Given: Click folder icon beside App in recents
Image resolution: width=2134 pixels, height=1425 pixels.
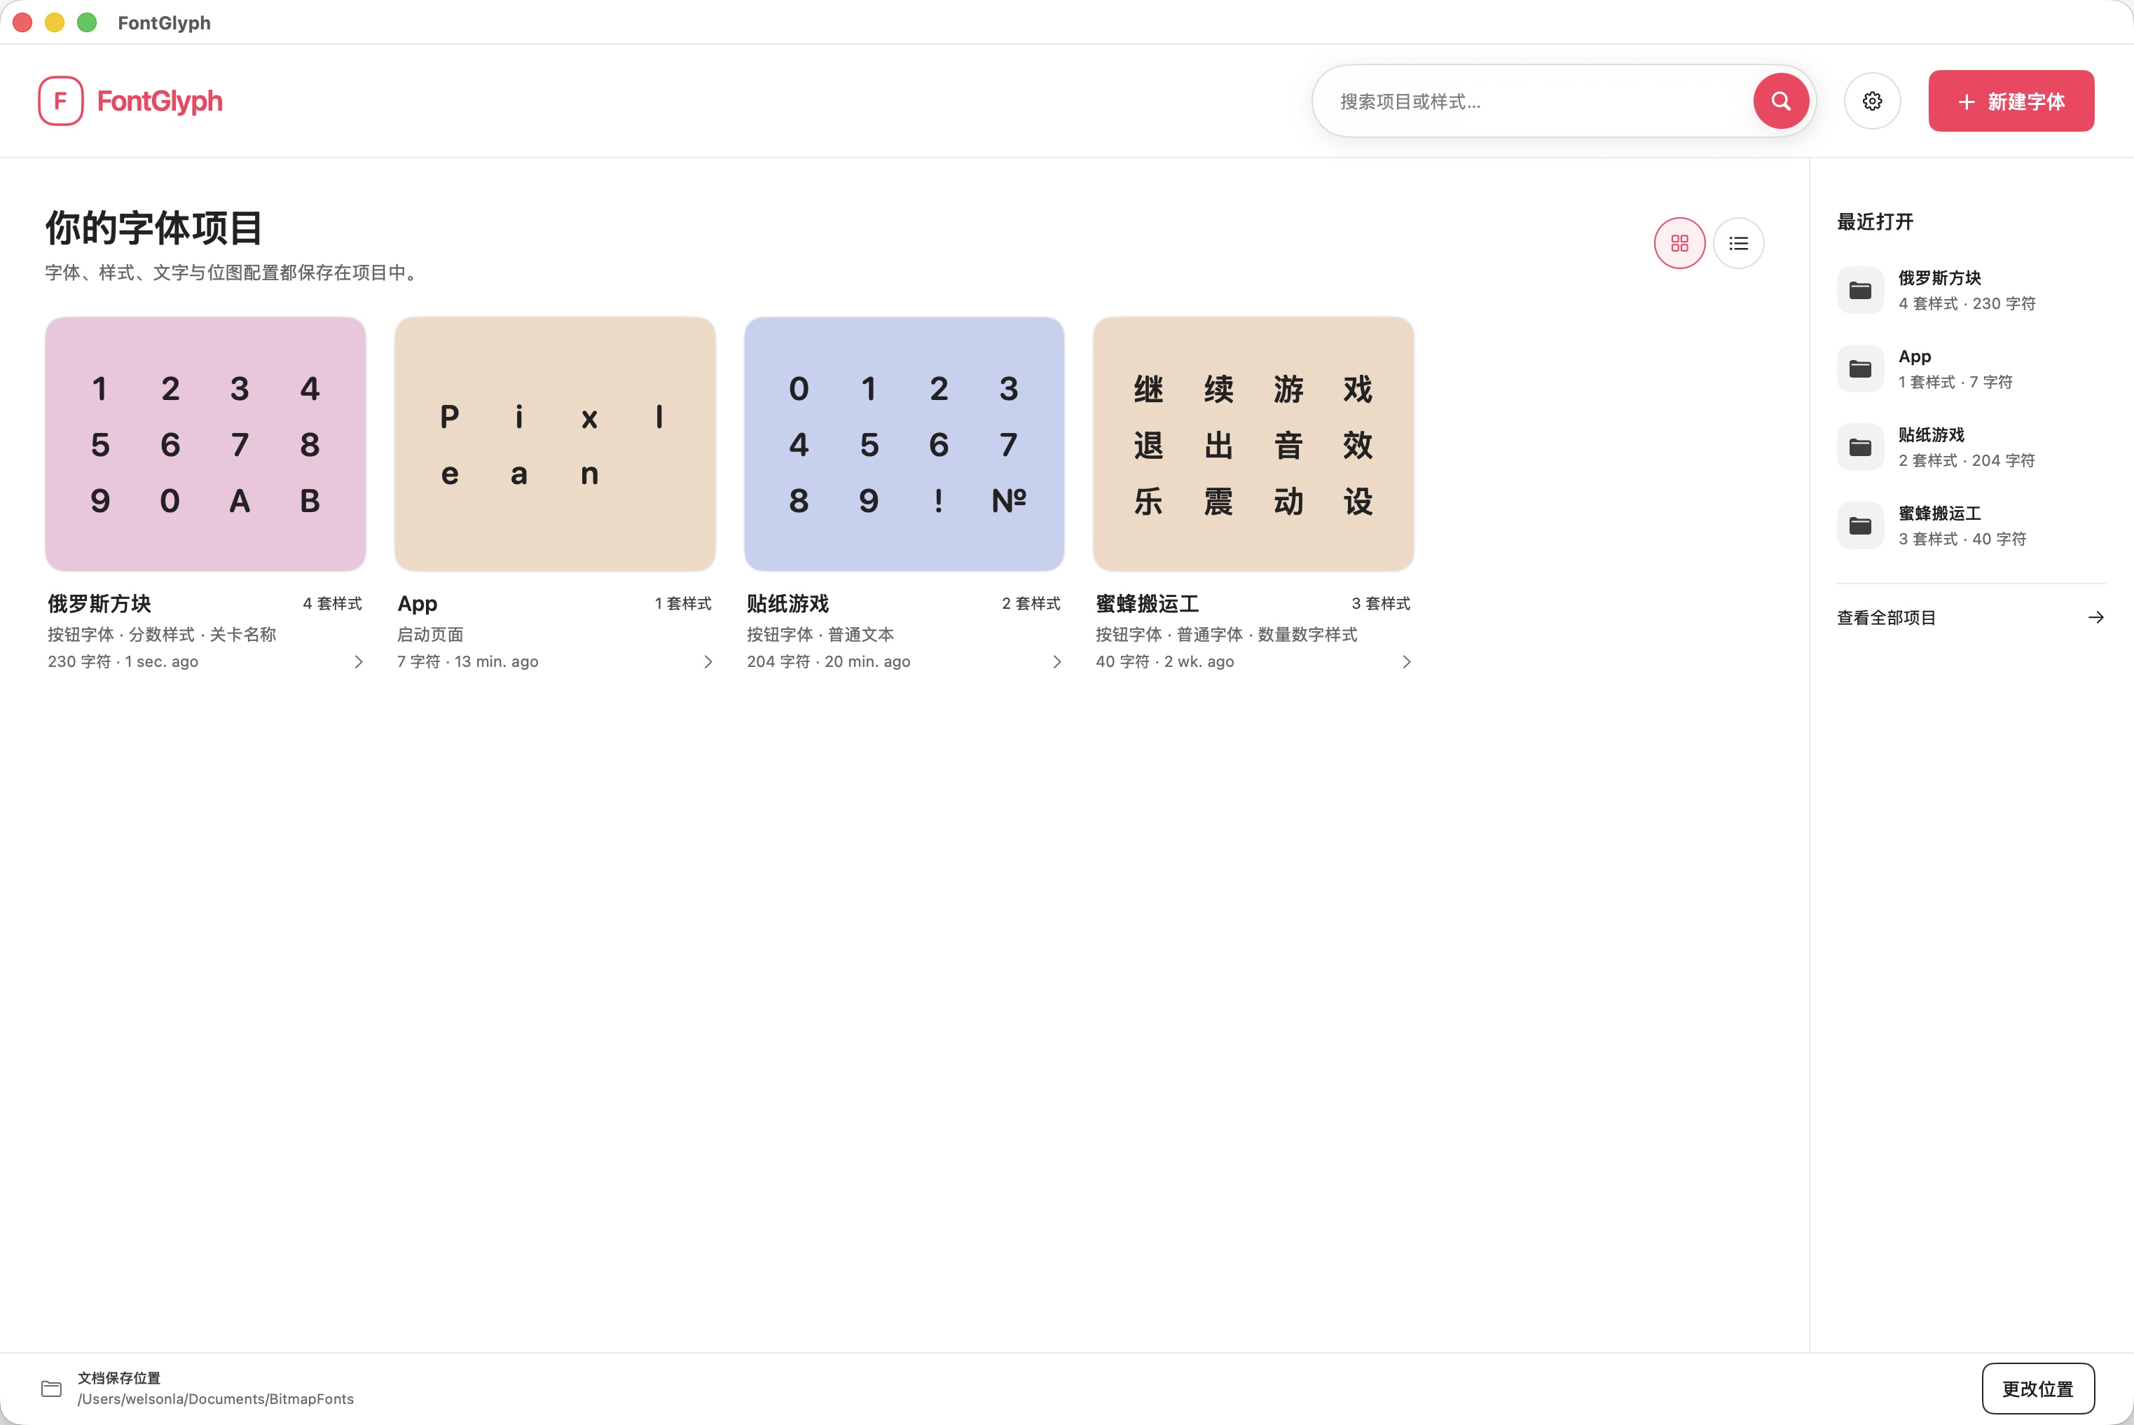Looking at the screenshot, I should coord(1861,368).
